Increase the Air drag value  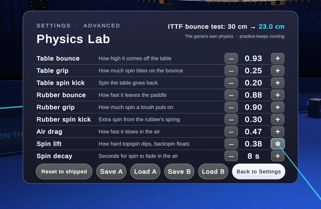click(x=278, y=132)
